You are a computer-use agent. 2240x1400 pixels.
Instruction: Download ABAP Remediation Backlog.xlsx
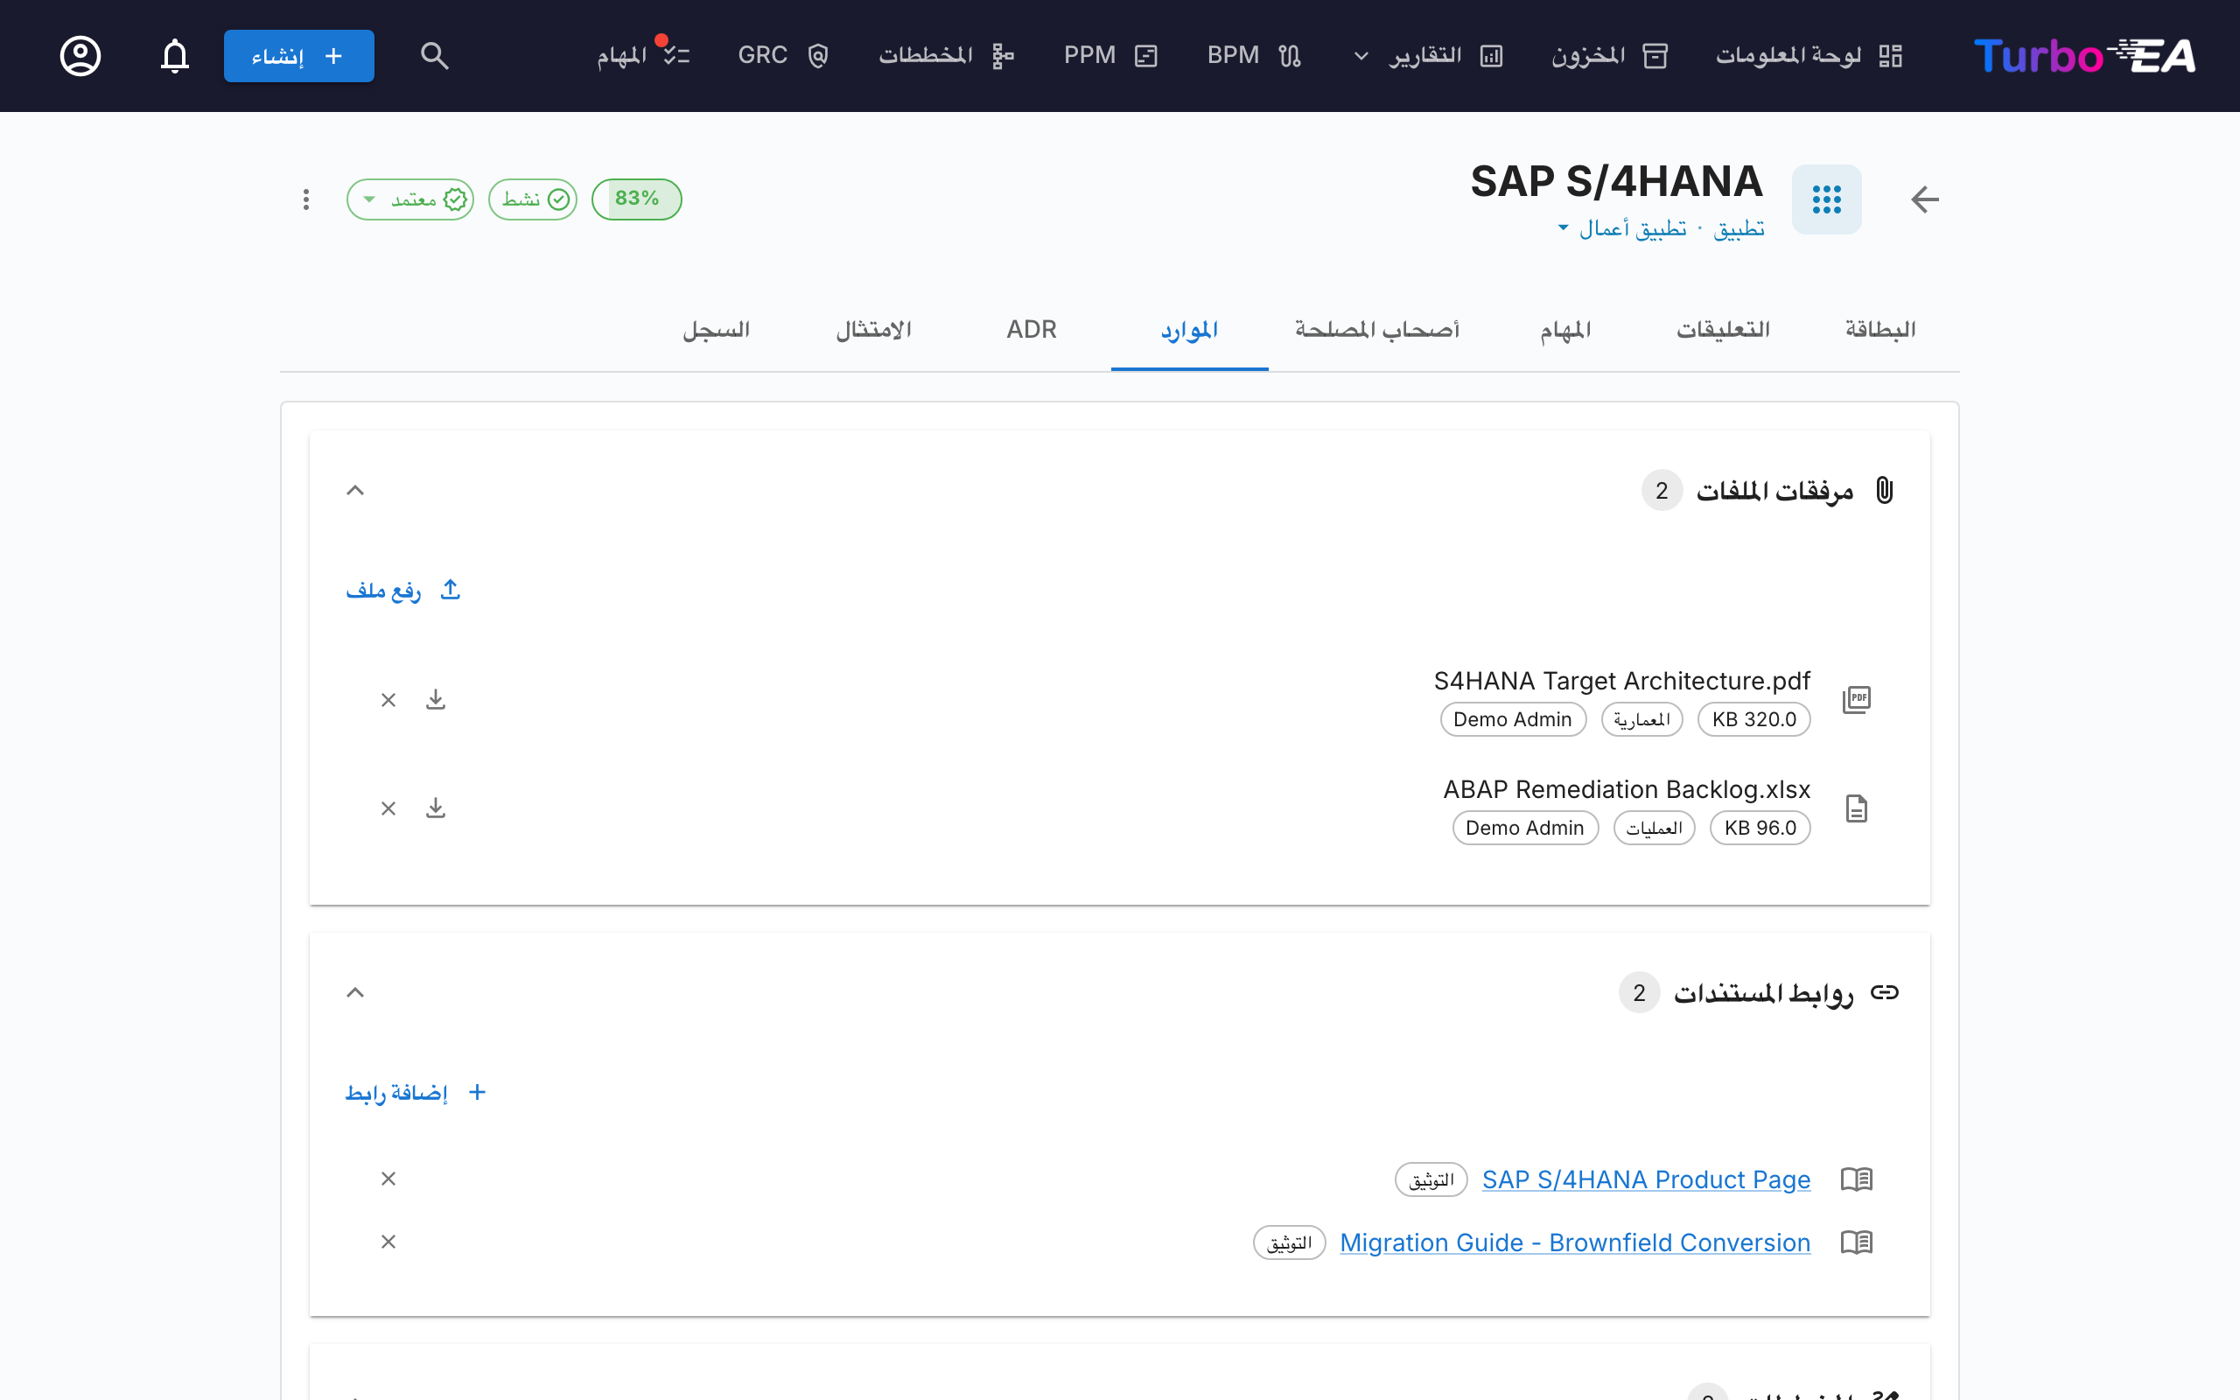coord(436,808)
